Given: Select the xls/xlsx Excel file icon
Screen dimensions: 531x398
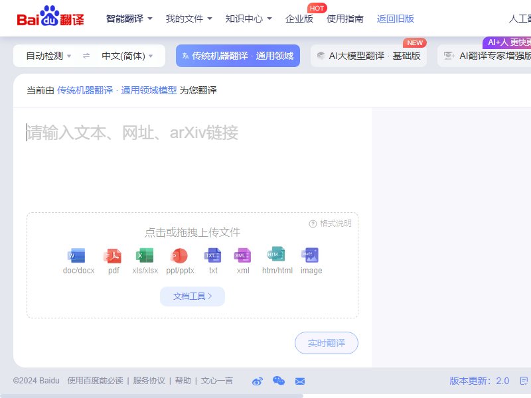Looking at the screenshot, I should tap(145, 256).
